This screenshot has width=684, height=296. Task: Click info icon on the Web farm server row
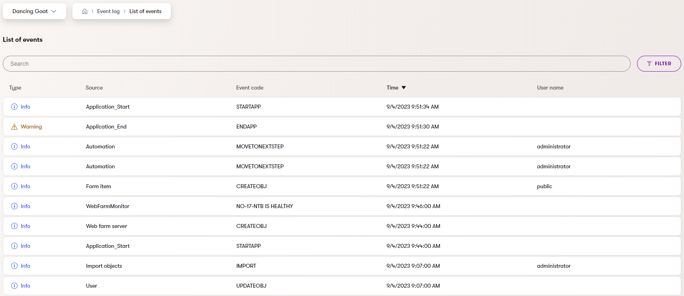tap(14, 226)
